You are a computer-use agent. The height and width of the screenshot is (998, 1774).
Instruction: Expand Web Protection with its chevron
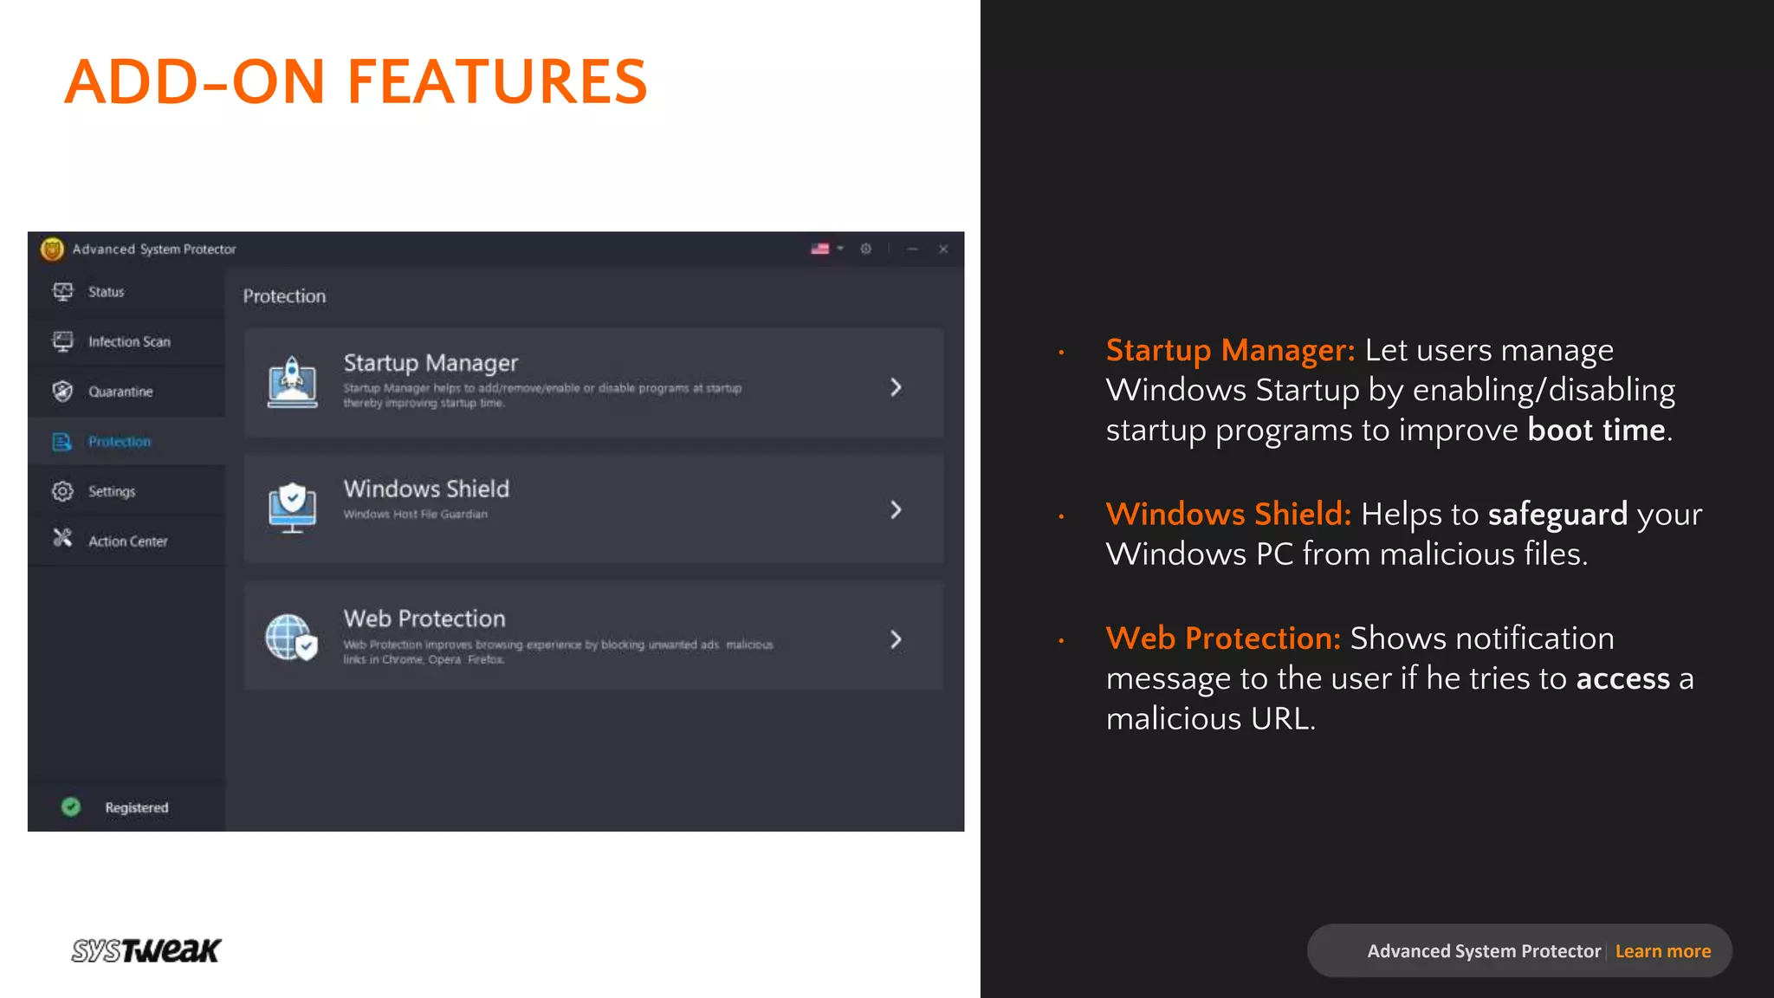click(x=896, y=639)
